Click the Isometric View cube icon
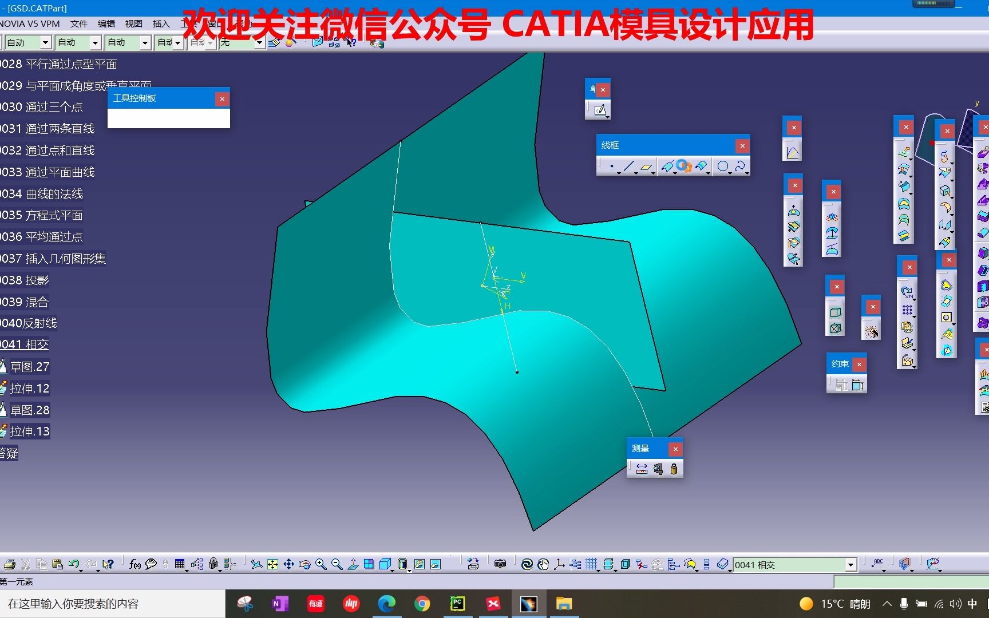Screen dimensions: 989x618 point(385,565)
